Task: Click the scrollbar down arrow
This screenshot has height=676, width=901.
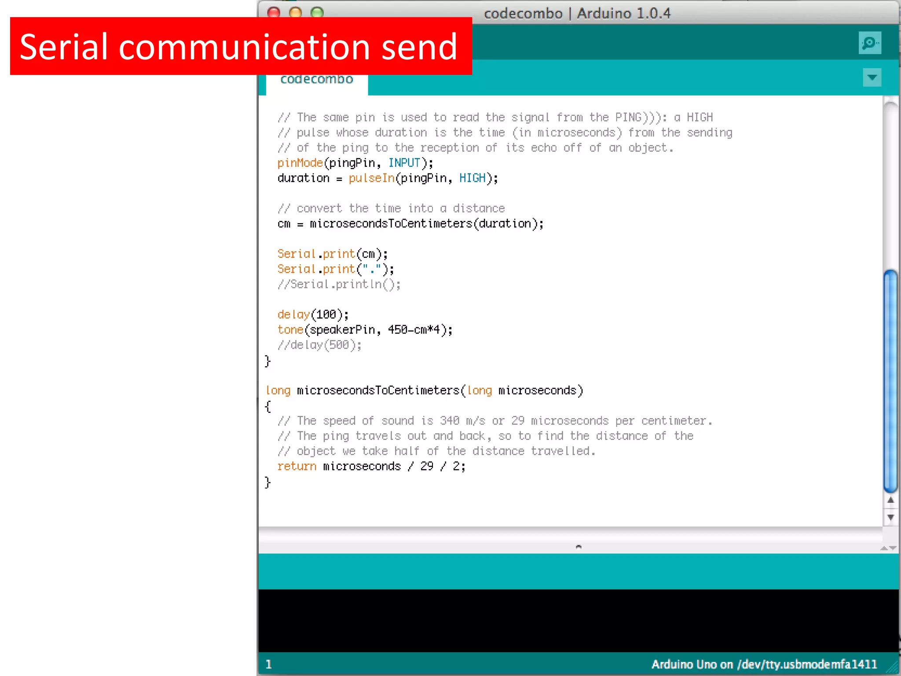Action: pos(890,518)
